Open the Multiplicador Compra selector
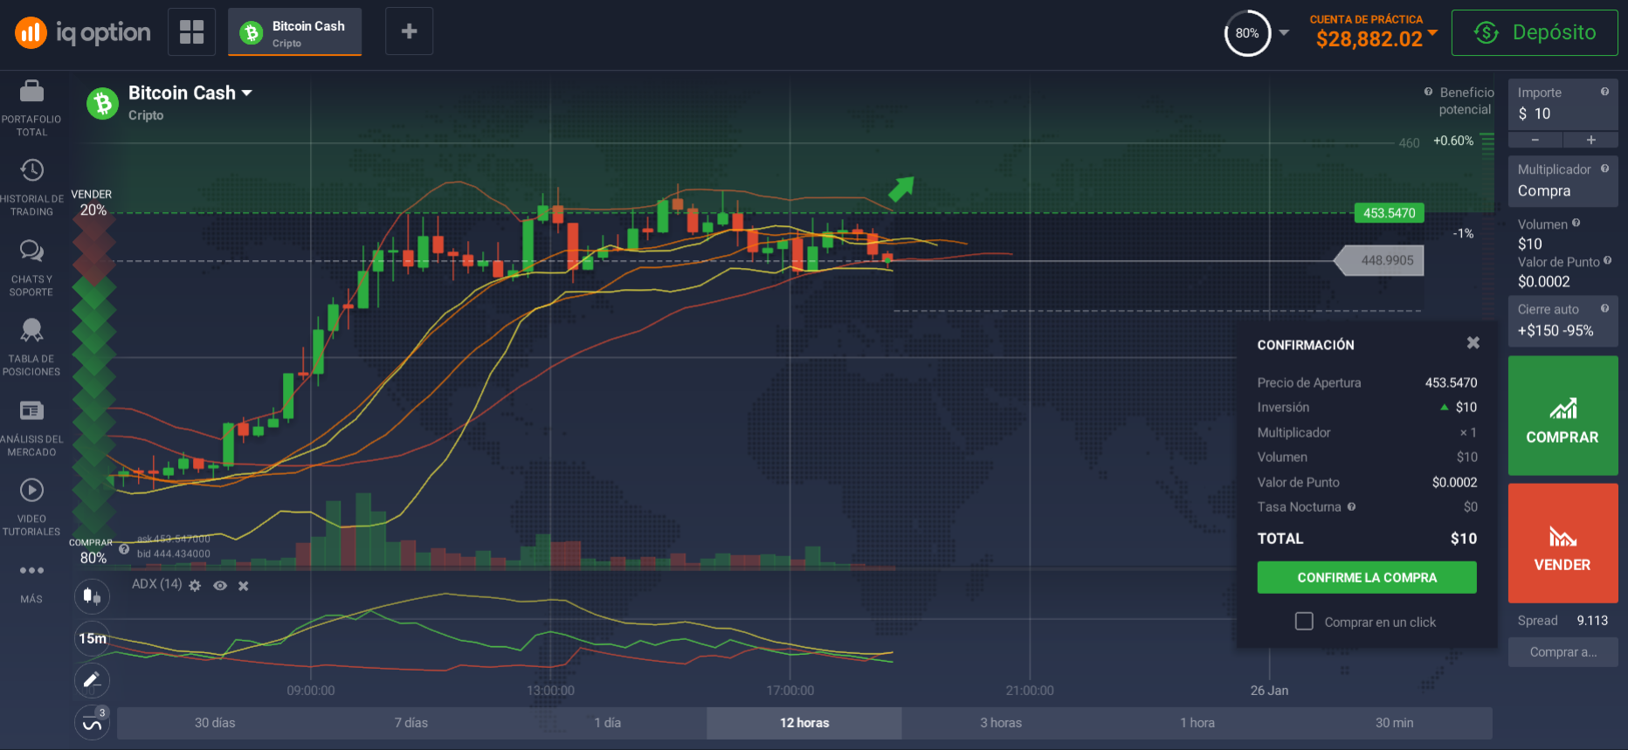Screen dimensions: 1628x750 coord(1562,182)
